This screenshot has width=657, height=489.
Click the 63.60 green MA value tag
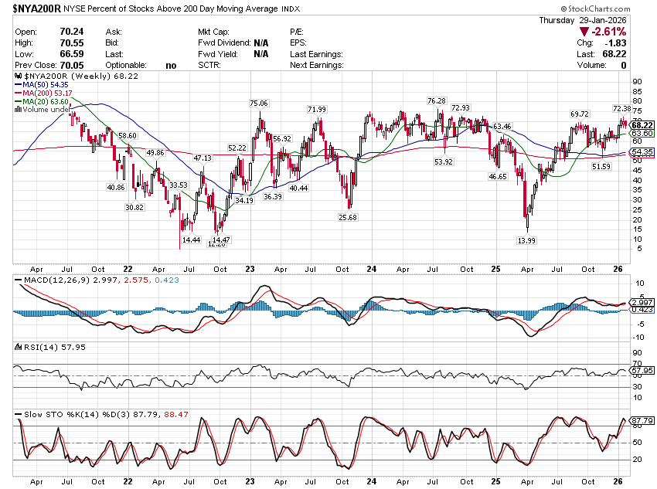pos(642,134)
